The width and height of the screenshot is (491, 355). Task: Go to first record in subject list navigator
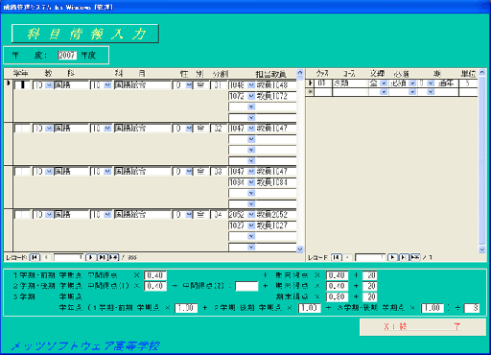coord(35,257)
